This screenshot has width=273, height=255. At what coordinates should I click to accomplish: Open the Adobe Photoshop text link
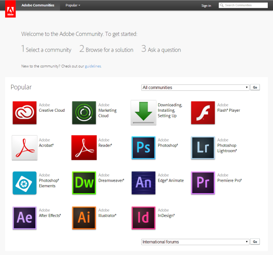pos(168,143)
